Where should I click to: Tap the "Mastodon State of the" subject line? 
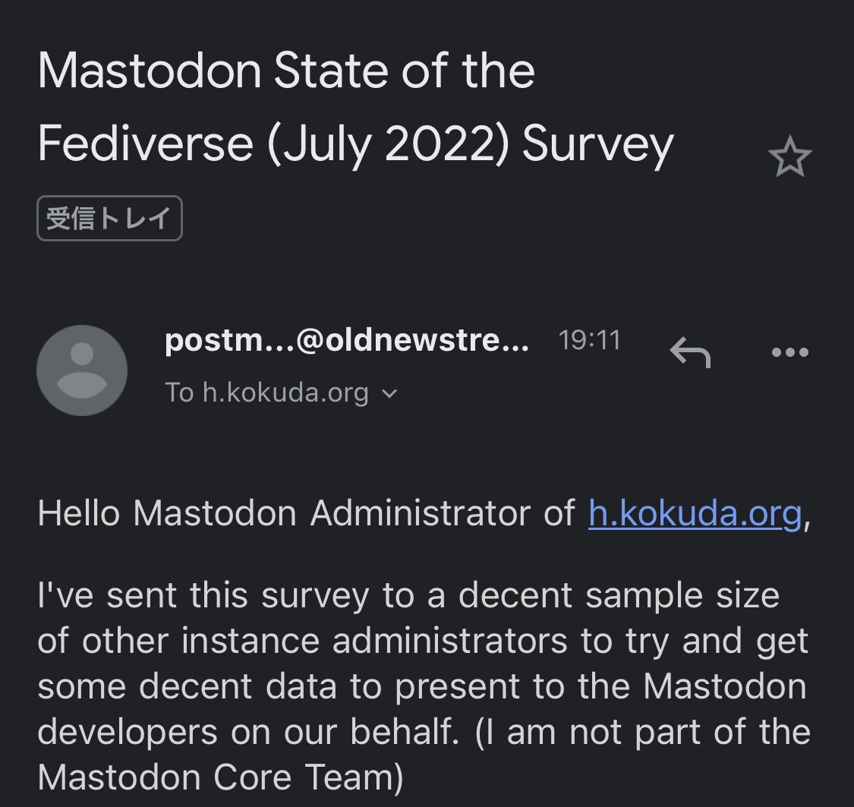click(286, 71)
